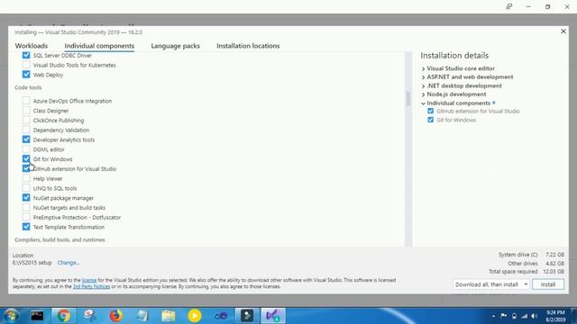Click the components list scrollbar thumb
This screenshot has height=324, width=577.
(408, 98)
